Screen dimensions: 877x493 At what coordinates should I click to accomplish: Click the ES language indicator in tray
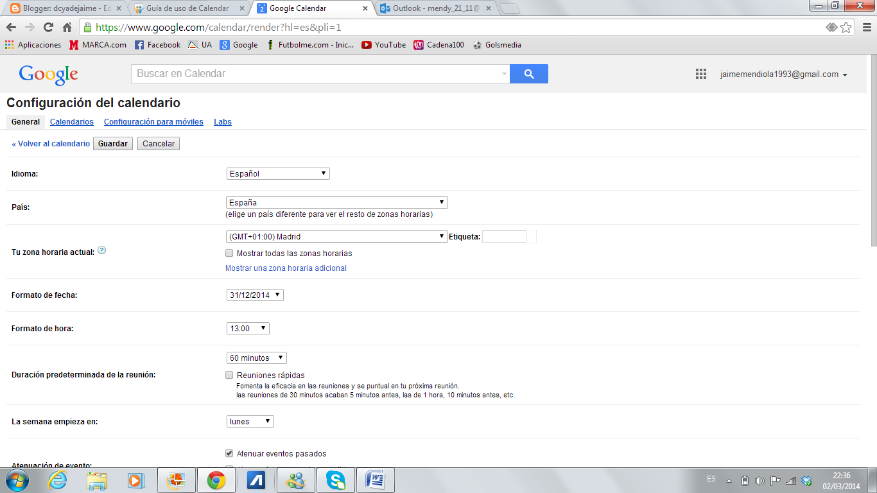(x=711, y=479)
